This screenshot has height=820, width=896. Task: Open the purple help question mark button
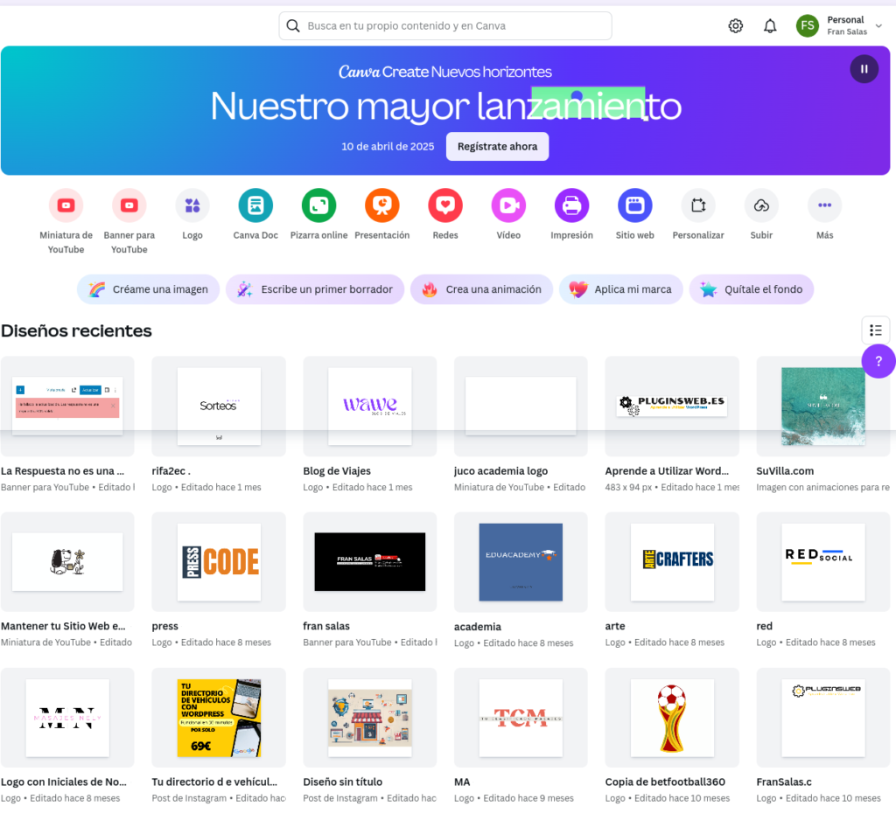coord(878,361)
